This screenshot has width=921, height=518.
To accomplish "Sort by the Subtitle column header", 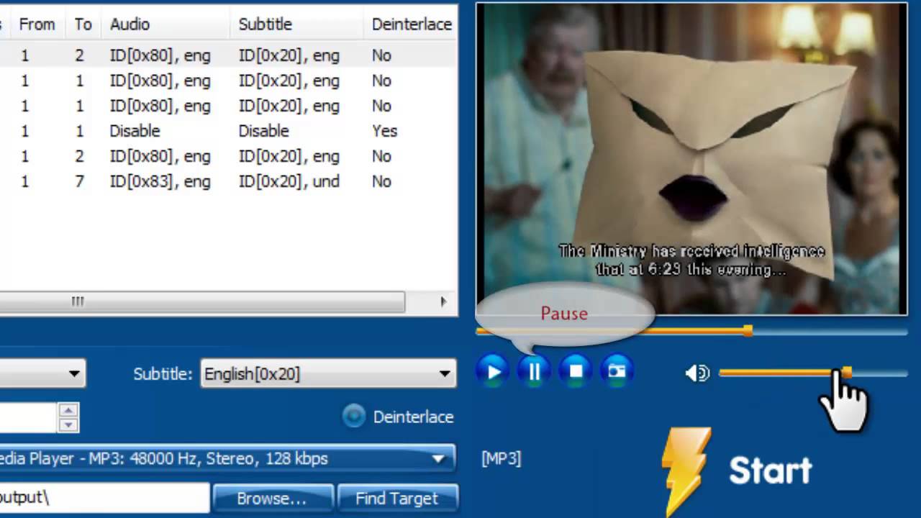I will coord(297,24).
